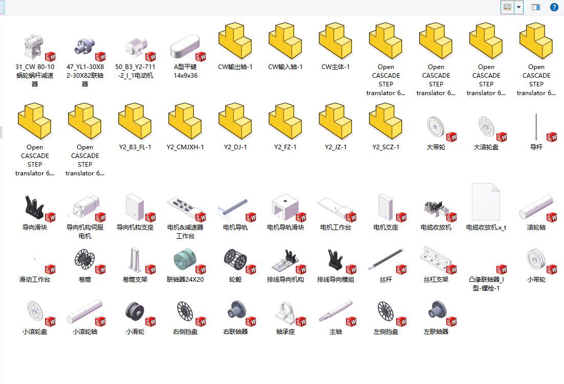Select the 大带轮 part thumbnail
Viewport: 564px width, 384px height.
436,127
